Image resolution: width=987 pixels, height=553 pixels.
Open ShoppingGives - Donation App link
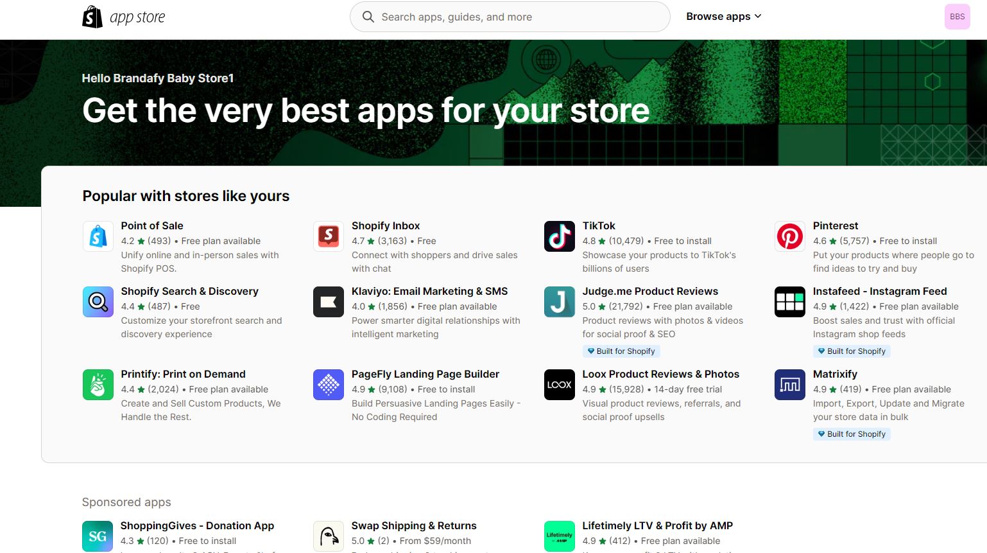[x=197, y=526]
